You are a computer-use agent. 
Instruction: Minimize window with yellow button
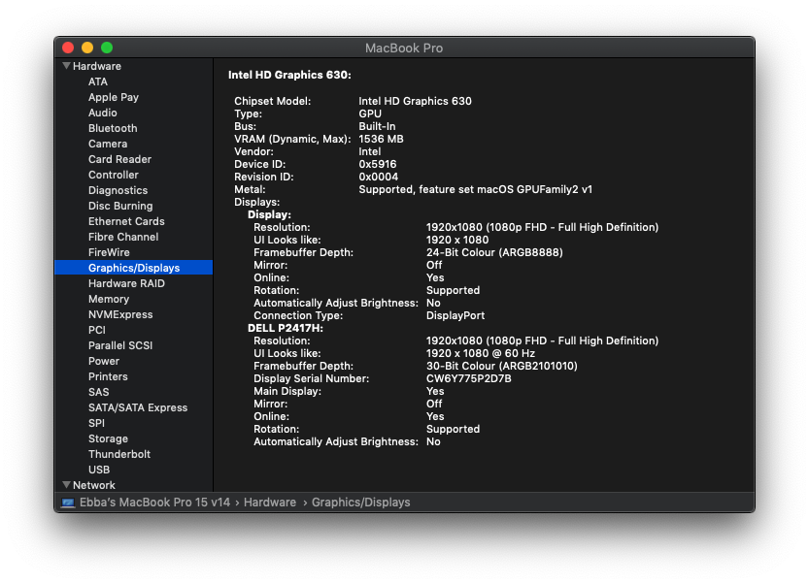click(x=87, y=48)
